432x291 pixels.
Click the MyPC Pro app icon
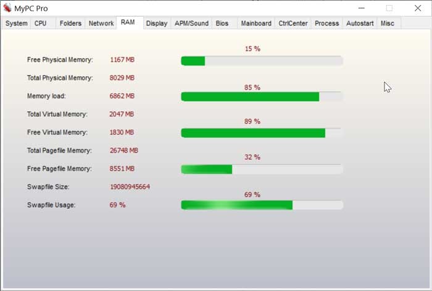tap(7, 8)
